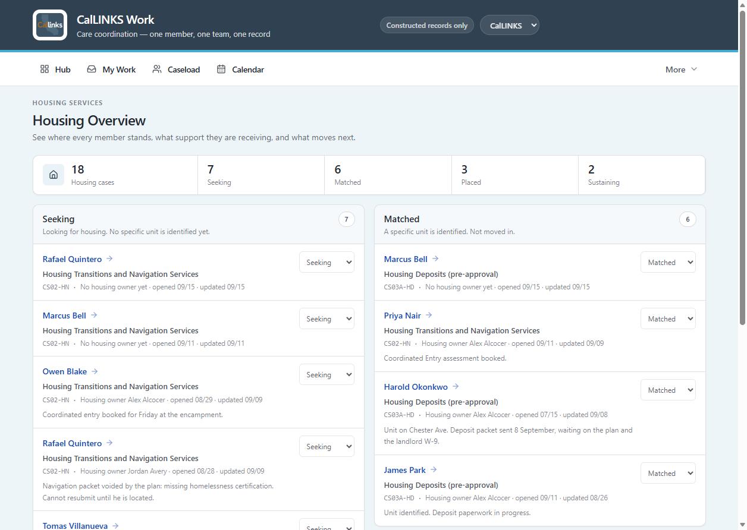Viewport: 747px width, 530px height.
Task: Open Tomas Villanueva's member record
Action: click(75, 526)
